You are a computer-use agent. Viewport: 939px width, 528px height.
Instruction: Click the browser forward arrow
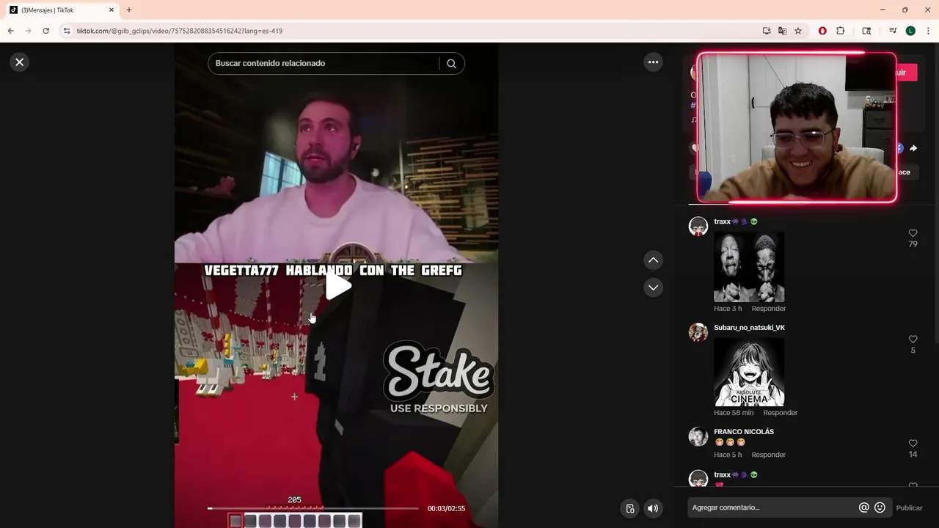click(28, 31)
